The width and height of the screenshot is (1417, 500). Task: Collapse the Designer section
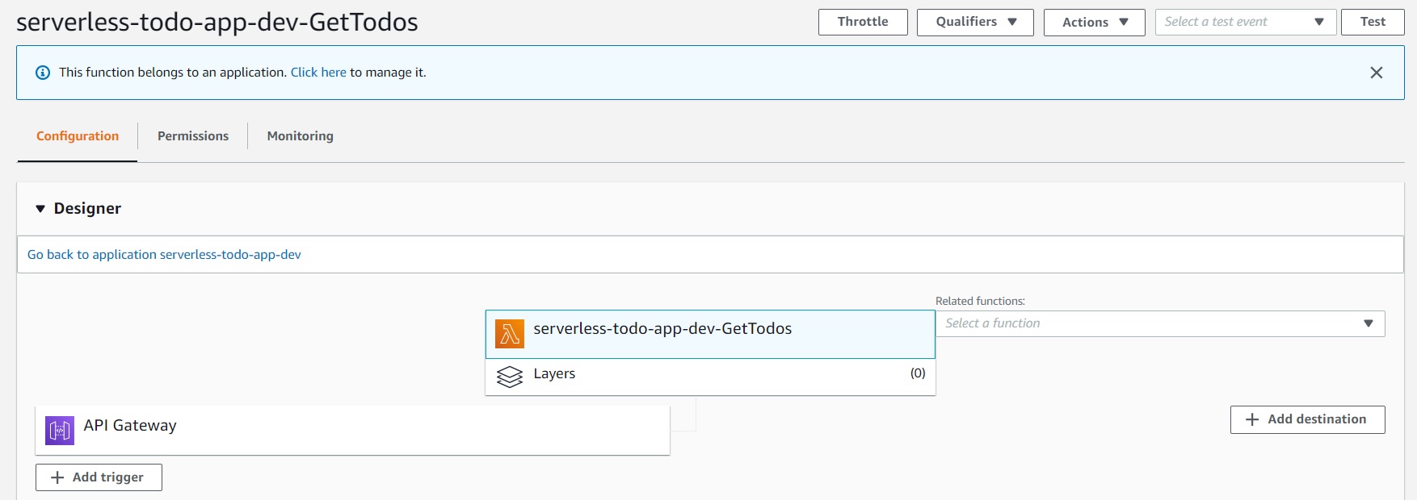point(40,209)
